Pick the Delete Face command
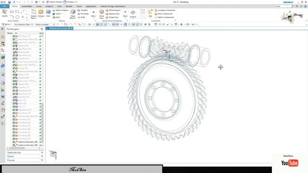 [x=112, y=17]
